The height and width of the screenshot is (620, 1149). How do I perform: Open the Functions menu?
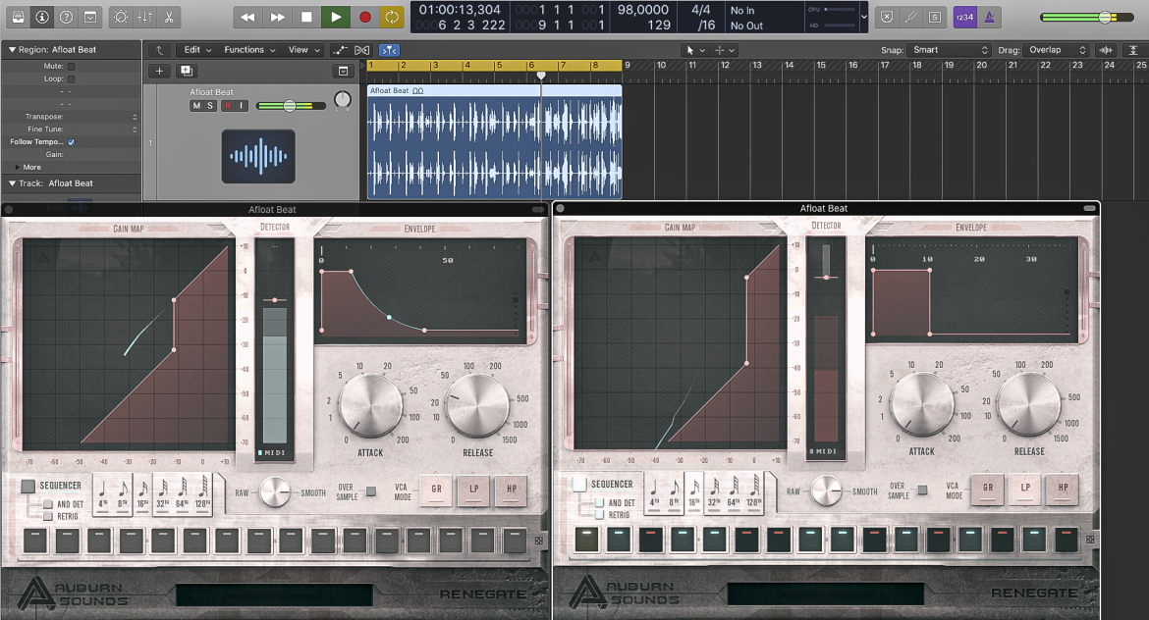click(x=249, y=50)
